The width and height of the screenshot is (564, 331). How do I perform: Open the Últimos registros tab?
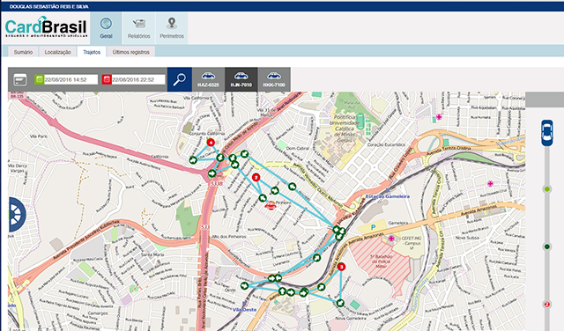pyautogui.click(x=131, y=52)
